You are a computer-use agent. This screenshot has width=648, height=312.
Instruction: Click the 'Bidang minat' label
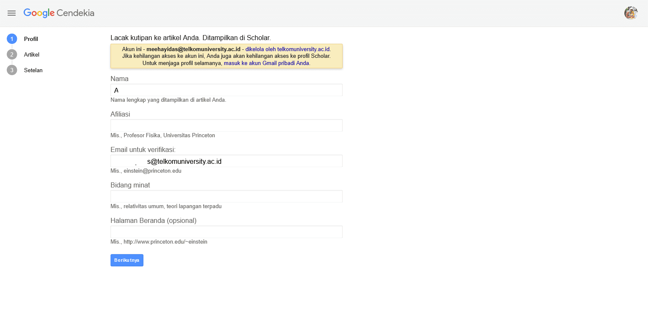(130, 185)
